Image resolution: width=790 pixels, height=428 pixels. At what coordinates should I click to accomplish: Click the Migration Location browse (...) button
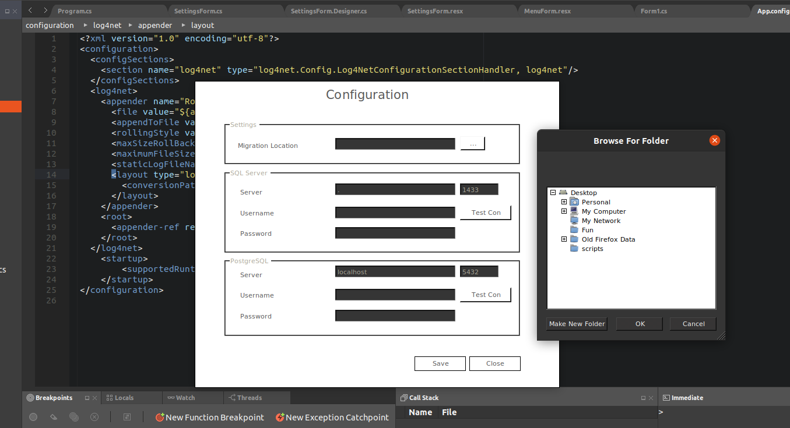[473, 144]
